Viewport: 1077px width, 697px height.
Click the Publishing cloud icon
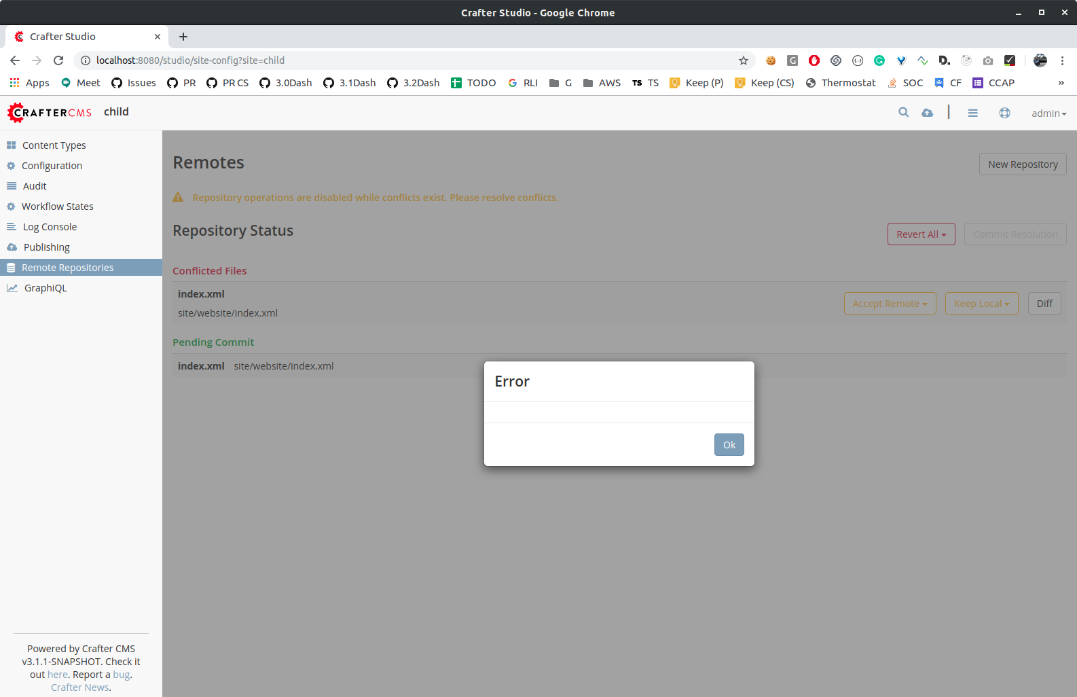(x=12, y=247)
